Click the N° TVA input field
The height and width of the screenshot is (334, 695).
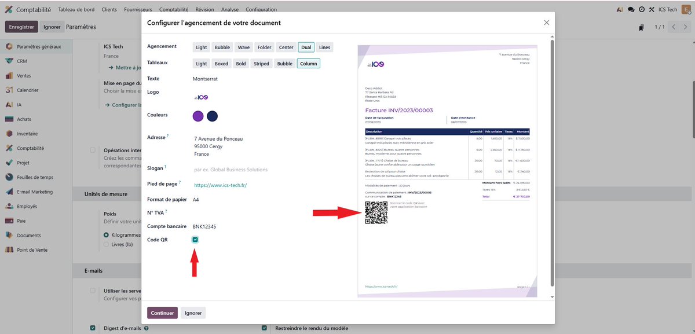tap(269, 213)
